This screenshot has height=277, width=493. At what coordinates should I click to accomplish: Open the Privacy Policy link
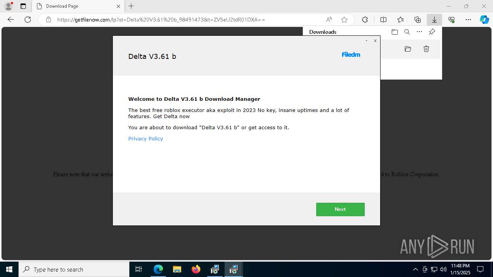point(146,138)
